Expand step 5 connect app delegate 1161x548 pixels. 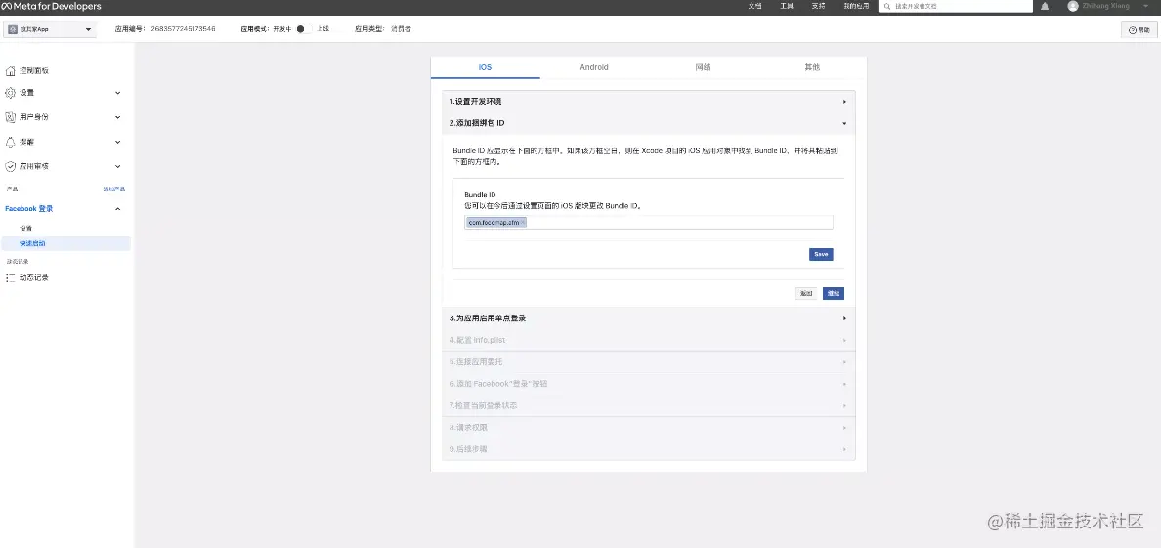coord(649,362)
